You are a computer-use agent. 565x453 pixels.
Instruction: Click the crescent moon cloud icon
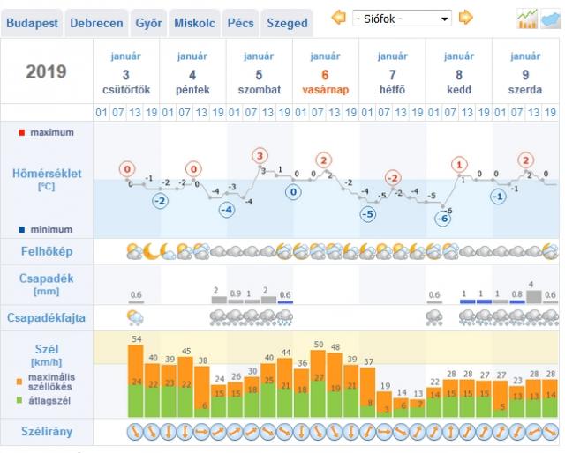pyautogui.click(x=151, y=251)
